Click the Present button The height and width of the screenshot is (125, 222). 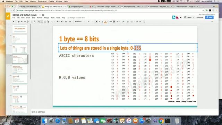point(188,17)
